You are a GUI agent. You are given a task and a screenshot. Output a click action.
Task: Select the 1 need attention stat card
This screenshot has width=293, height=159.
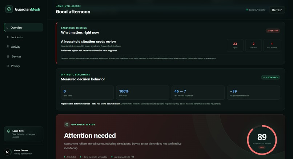tap(272, 45)
